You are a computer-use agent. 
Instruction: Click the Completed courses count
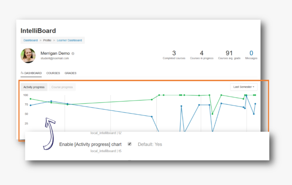(174, 53)
